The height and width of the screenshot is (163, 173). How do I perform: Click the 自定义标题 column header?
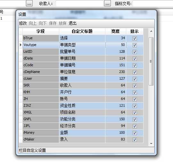tap(82, 31)
